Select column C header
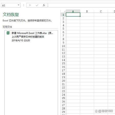 pyautogui.click(x=101, y=11)
